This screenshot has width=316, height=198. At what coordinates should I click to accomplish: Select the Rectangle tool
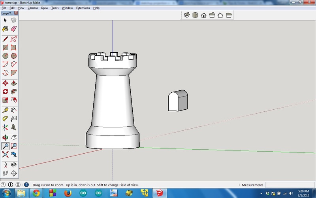click(5, 48)
